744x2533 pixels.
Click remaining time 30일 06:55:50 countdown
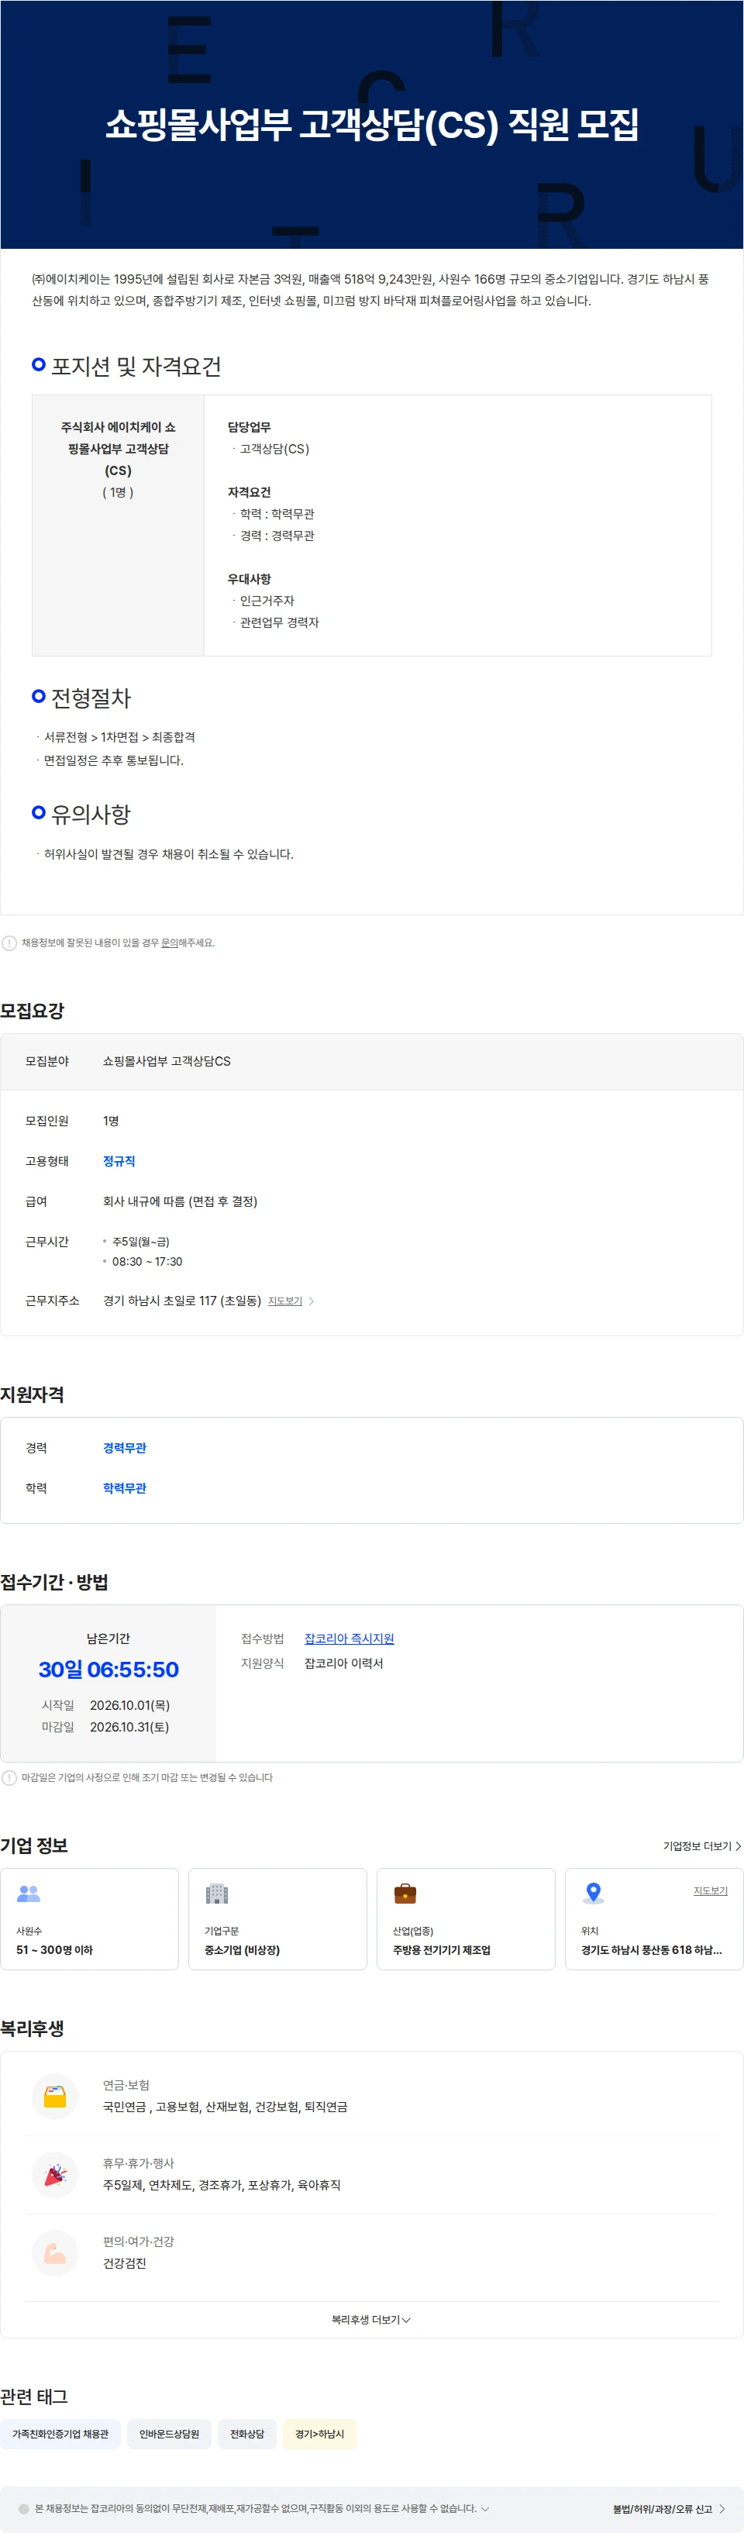click(x=108, y=1669)
